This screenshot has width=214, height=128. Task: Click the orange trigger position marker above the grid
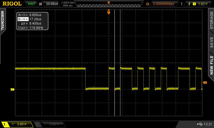click(109, 12)
